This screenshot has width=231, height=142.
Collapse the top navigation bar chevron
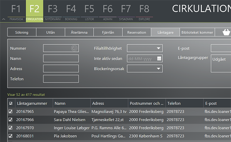pos(4,19)
